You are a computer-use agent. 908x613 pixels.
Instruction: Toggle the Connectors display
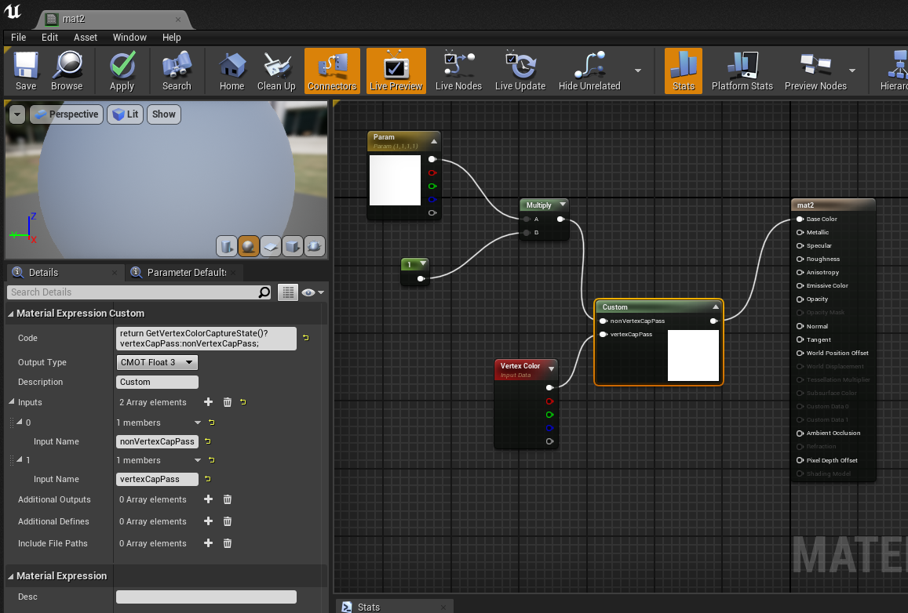click(x=332, y=70)
